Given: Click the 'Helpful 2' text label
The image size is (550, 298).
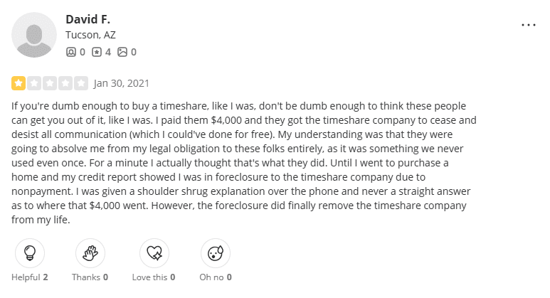Looking at the screenshot, I should click(30, 277).
